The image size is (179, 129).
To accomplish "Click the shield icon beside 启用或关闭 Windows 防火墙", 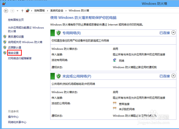I will point(5,42).
